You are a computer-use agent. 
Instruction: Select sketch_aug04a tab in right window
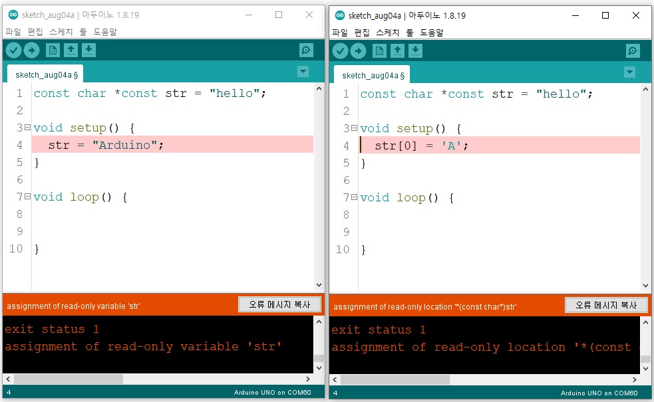[372, 75]
